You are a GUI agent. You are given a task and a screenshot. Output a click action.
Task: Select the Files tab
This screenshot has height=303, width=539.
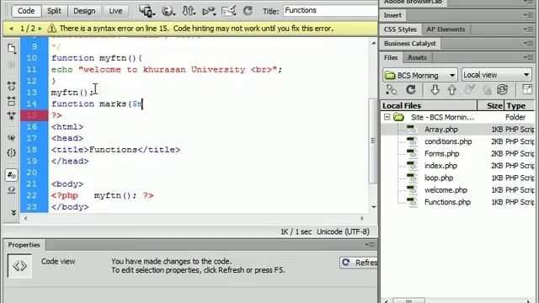click(x=391, y=57)
